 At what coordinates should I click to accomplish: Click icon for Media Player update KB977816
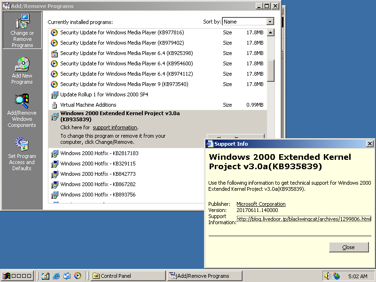[x=55, y=32]
